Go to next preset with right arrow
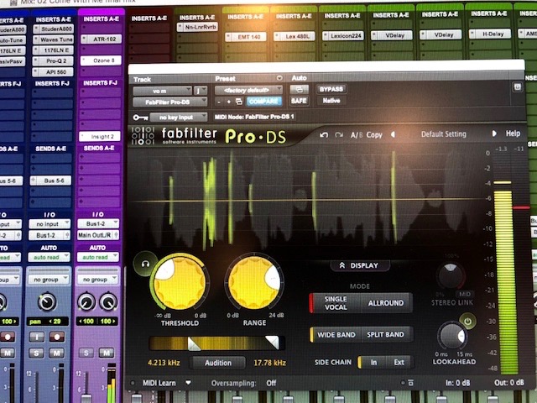 (494, 133)
